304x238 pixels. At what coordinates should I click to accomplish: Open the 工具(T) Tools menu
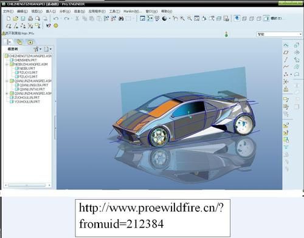tap(115, 12)
